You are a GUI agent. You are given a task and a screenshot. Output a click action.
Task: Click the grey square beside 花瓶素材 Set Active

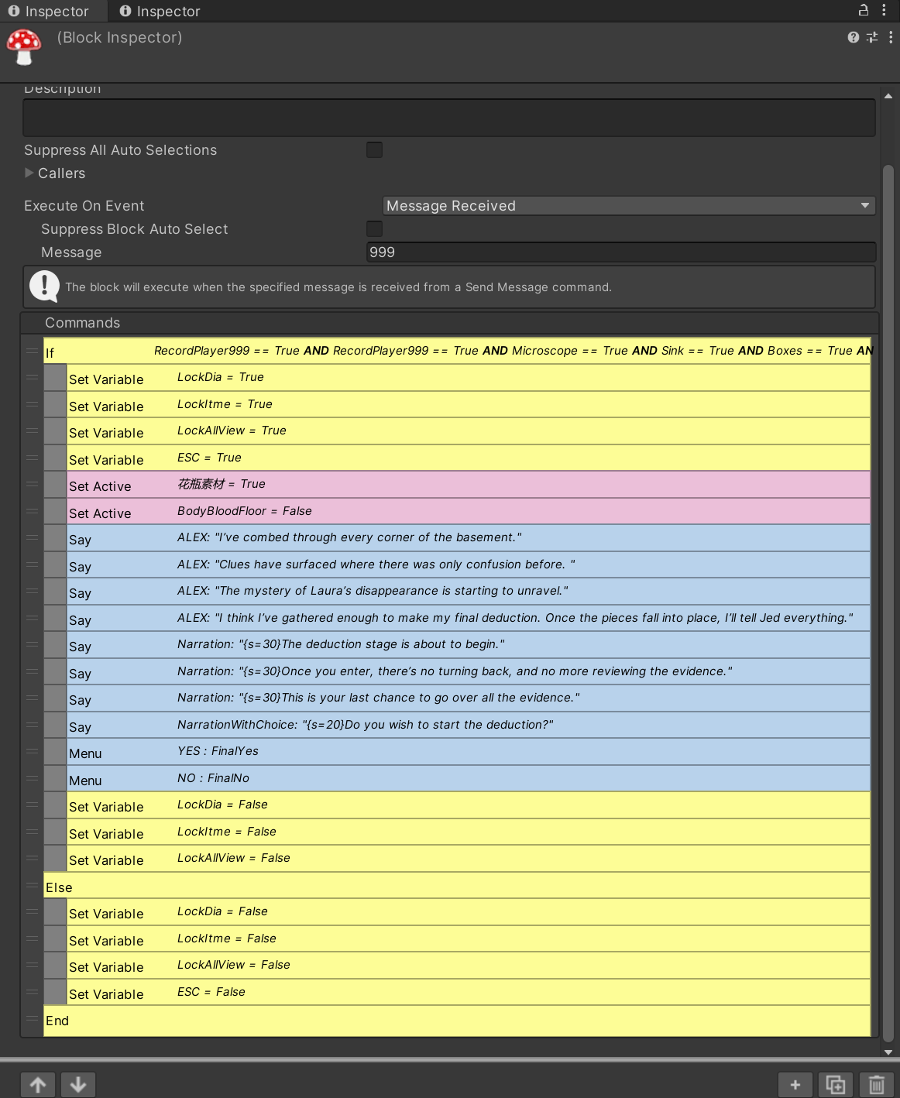(x=55, y=485)
